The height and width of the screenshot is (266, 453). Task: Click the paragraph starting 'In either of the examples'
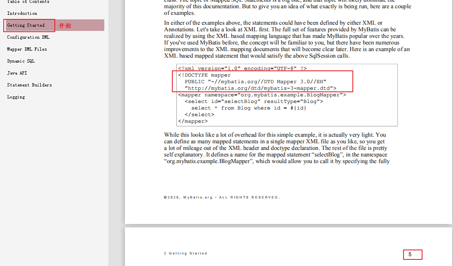[x=287, y=39]
